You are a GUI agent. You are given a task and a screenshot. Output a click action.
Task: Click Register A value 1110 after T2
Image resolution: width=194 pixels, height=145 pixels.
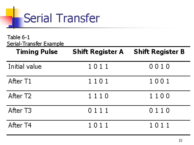click(x=98, y=96)
